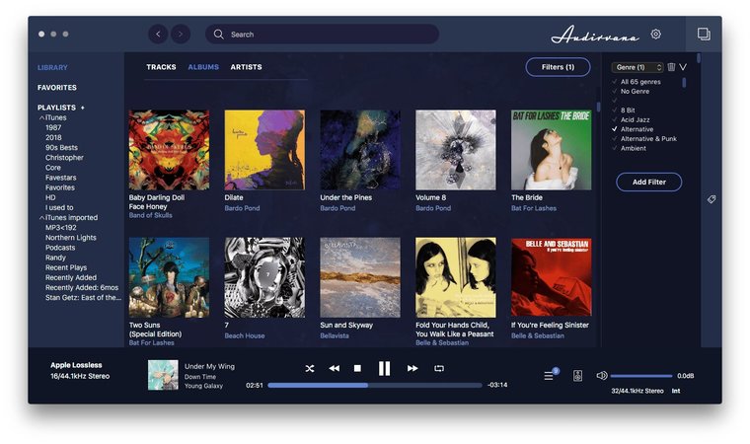Screen dimensions: 750x444
Task: Toggle the 8 Bit genre checkbox
Action: 614,111
